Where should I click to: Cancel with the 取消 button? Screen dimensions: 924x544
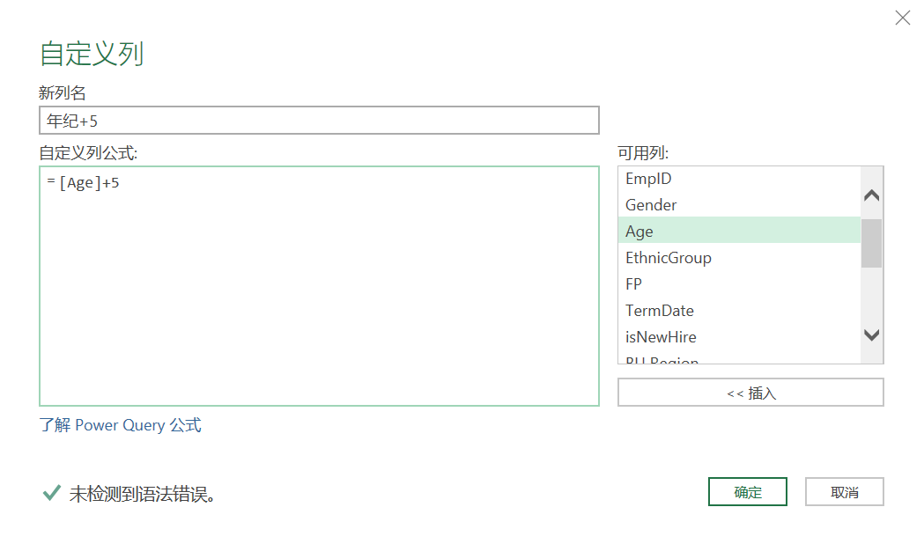click(x=844, y=492)
